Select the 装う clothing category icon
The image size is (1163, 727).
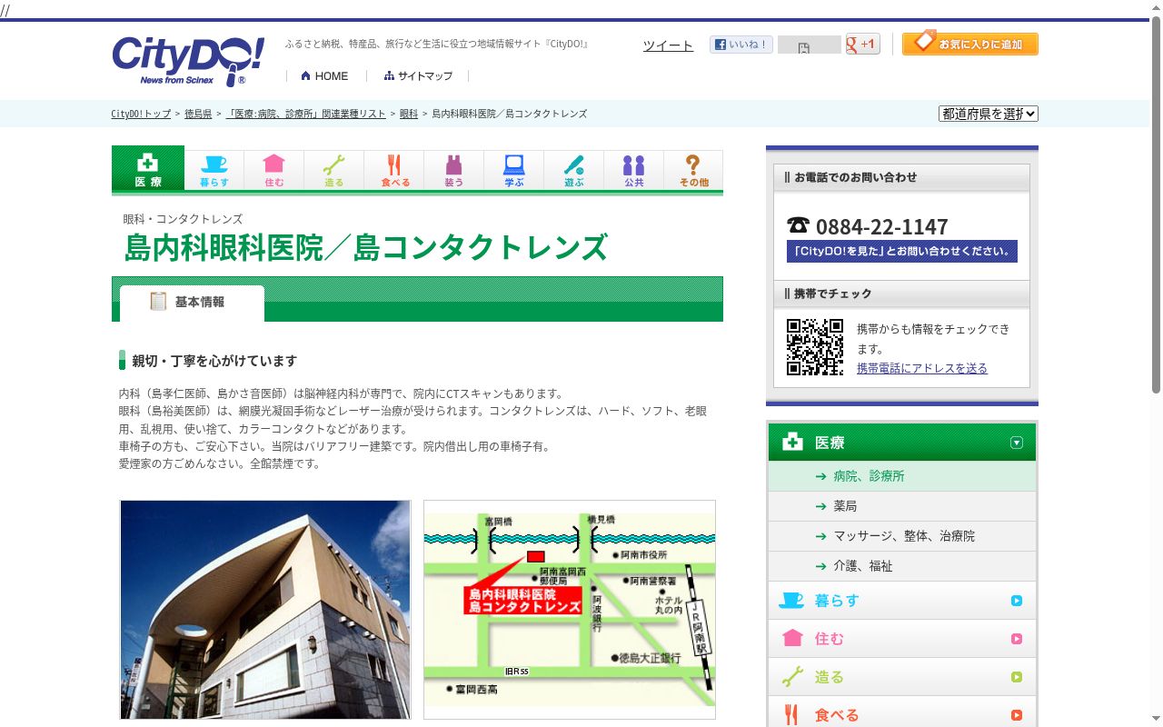(454, 170)
